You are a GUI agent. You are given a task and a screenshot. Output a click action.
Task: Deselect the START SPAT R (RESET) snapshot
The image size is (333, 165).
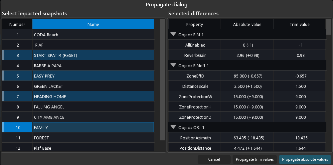(x=55, y=55)
